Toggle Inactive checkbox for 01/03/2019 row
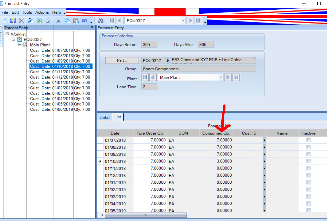Image resolution: width=327 pixels, height=221 pixels. (x=308, y=196)
